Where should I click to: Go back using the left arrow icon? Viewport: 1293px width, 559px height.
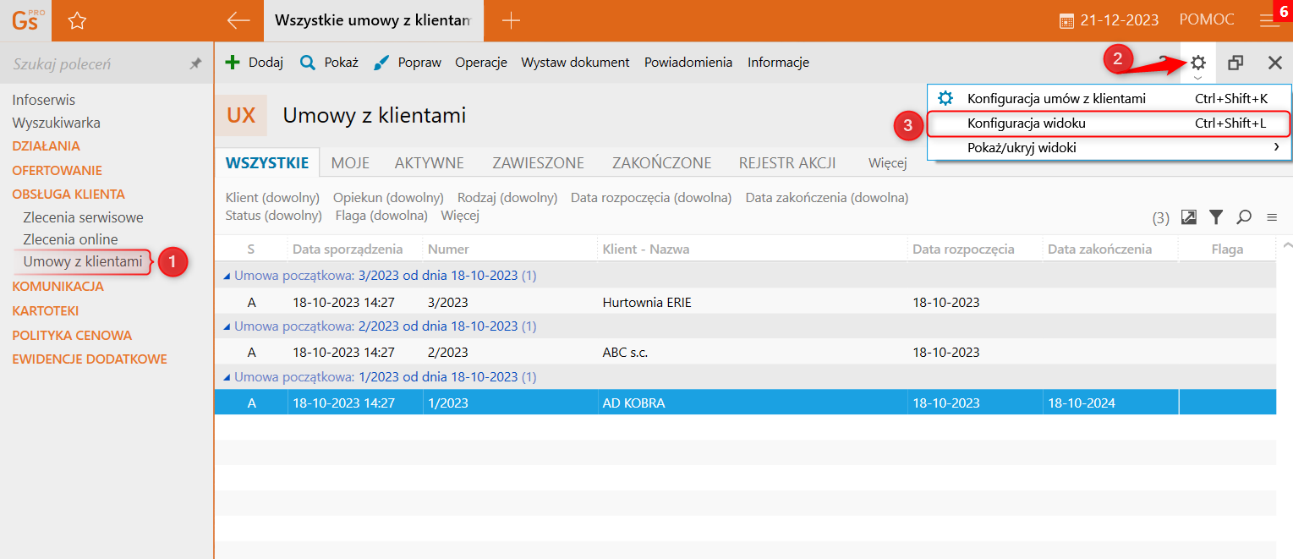coord(239,21)
